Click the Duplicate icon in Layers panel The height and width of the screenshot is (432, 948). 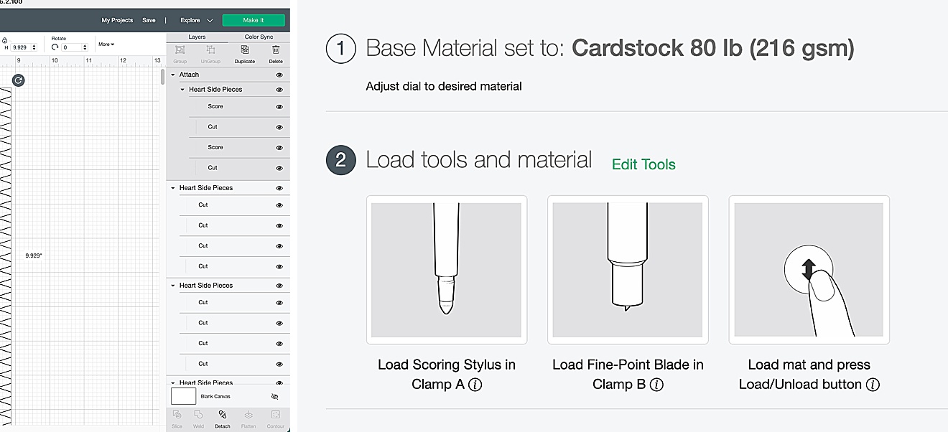[x=245, y=50]
